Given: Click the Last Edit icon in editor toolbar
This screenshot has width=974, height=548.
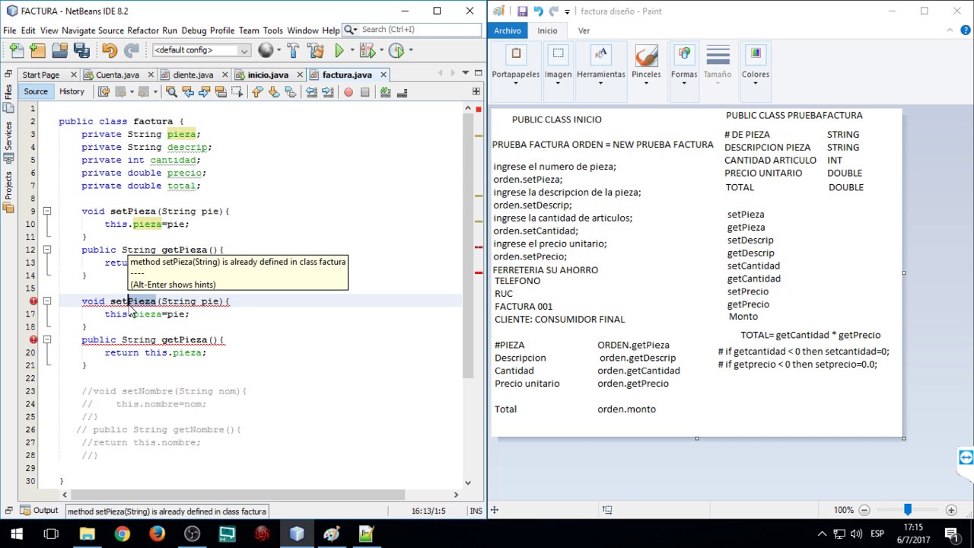Looking at the screenshot, I should pyautogui.click(x=104, y=92).
